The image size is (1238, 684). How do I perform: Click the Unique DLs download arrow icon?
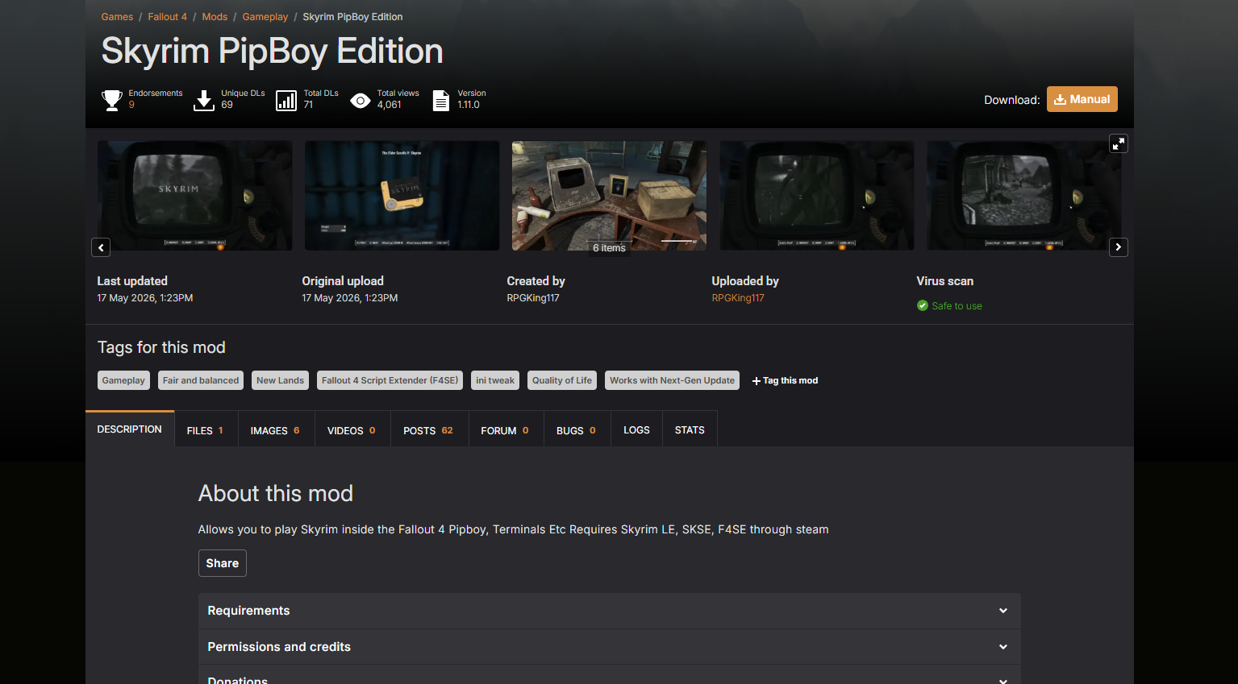(x=204, y=101)
